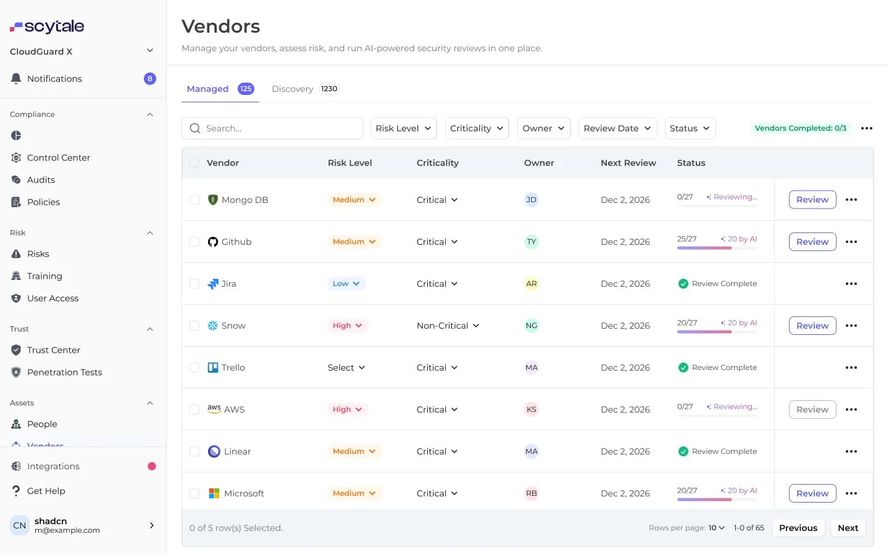Click the Penetration Tests icon

pyautogui.click(x=16, y=372)
